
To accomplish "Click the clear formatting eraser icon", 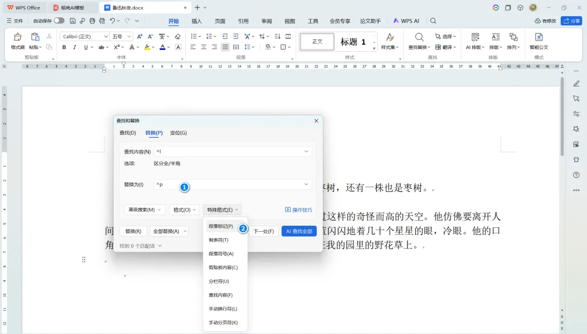I will (178, 36).
